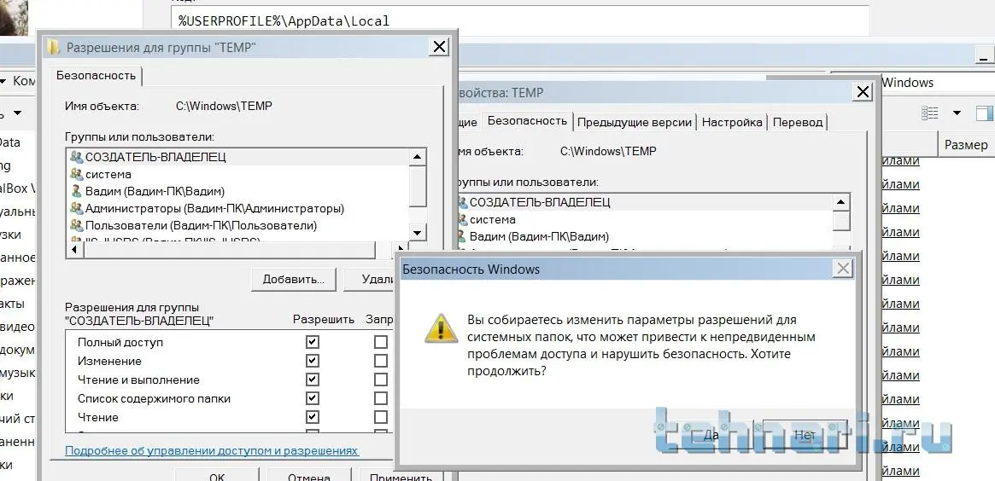Viewport: 995px width, 481px height.
Task: Click right arrow of groups horizontal scrollbar
Action: pos(401,251)
